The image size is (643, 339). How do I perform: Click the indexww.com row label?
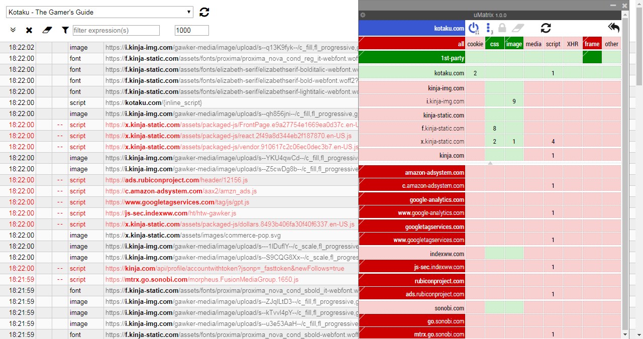tap(412, 254)
